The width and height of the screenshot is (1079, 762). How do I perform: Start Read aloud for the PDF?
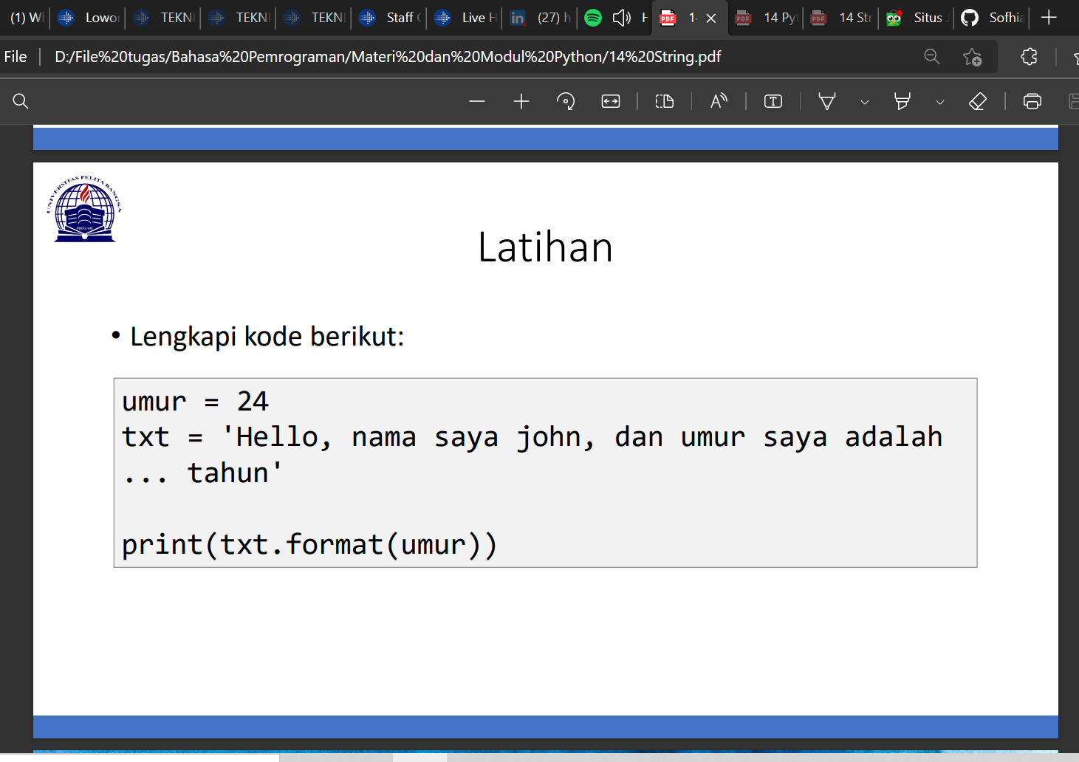(719, 101)
